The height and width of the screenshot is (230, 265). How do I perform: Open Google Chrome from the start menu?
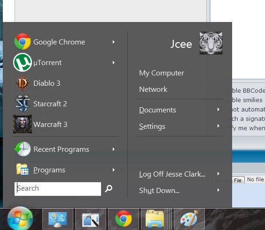[65, 42]
